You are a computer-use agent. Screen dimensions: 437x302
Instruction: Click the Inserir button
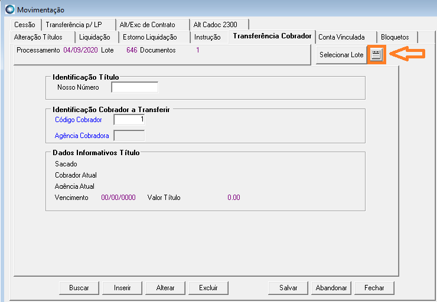(122, 288)
